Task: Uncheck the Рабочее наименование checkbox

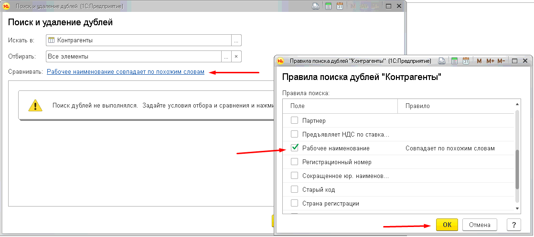Action: (295, 148)
